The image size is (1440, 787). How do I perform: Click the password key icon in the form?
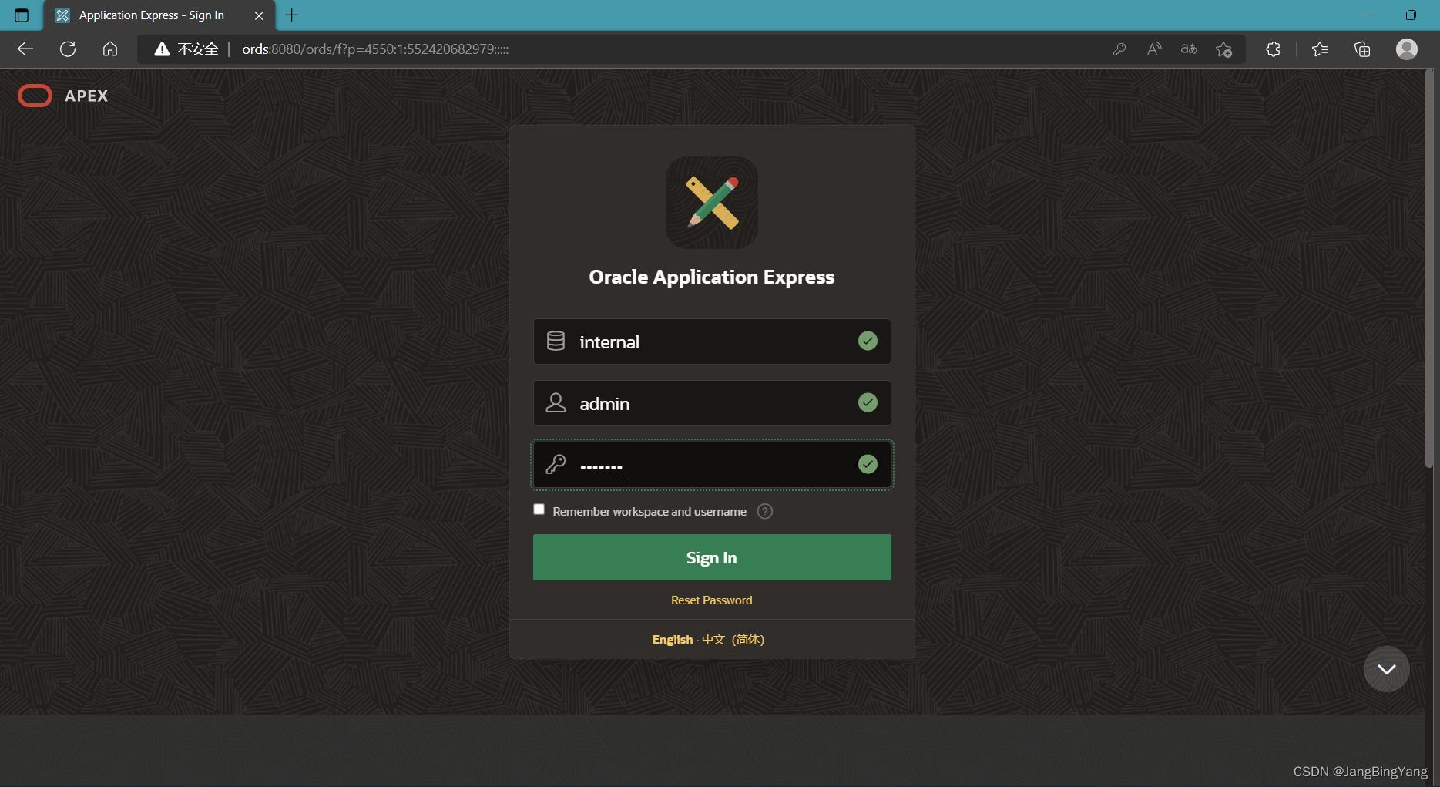tap(556, 464)
